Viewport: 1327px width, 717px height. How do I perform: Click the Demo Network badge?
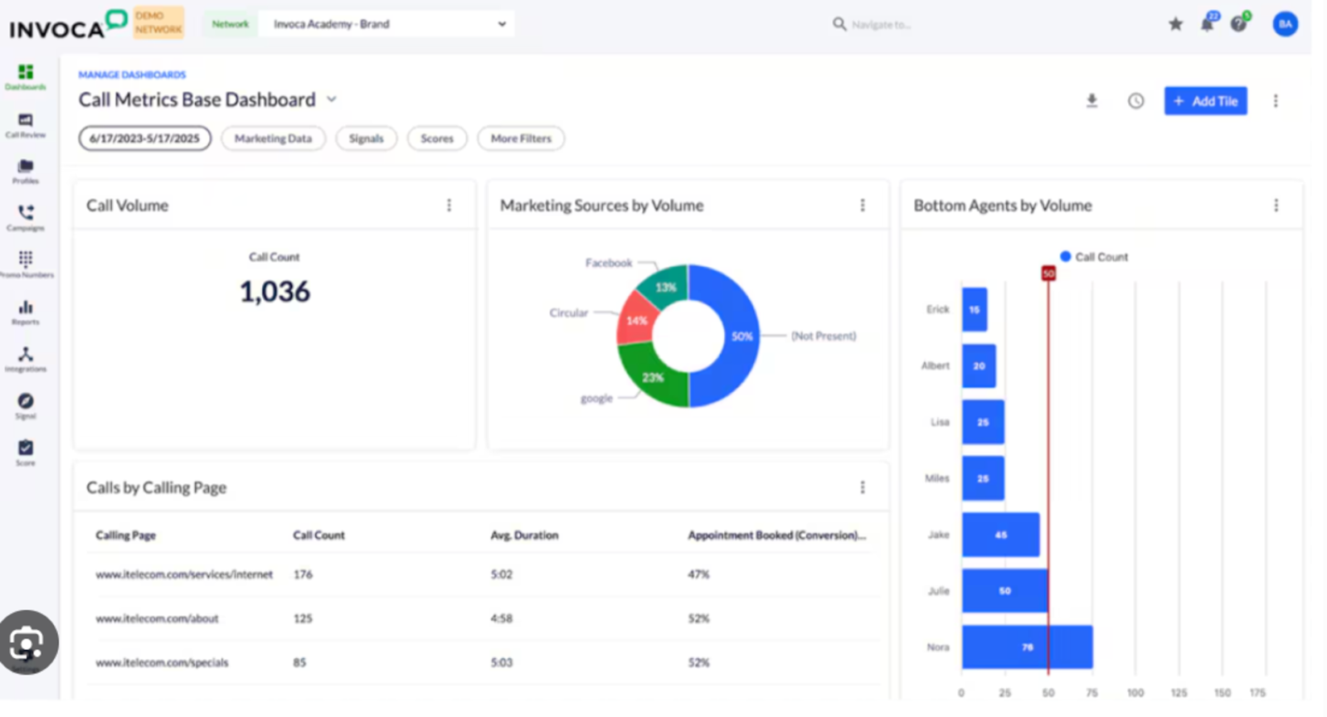[x=158, y=22]
